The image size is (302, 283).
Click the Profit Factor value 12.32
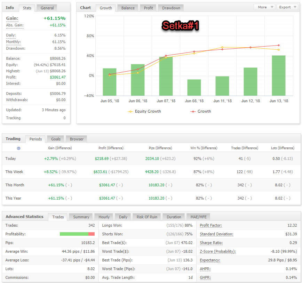[x=292, y=225]
